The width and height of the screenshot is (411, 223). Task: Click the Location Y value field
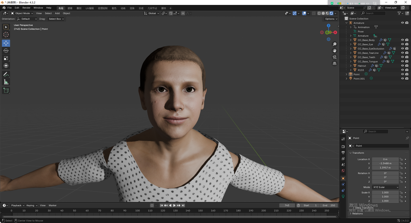(385, 163)
